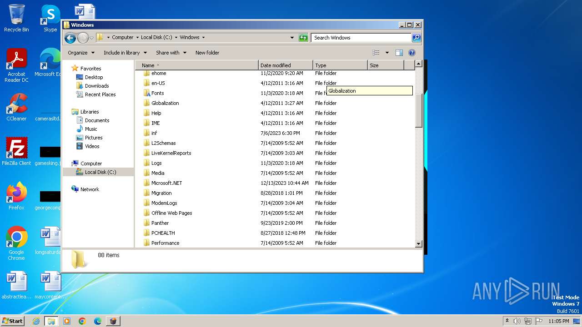This screenshot has width=582, height=327.
Task: Select Recent Places in navigation pane
Action: click(x=100, y=94)
